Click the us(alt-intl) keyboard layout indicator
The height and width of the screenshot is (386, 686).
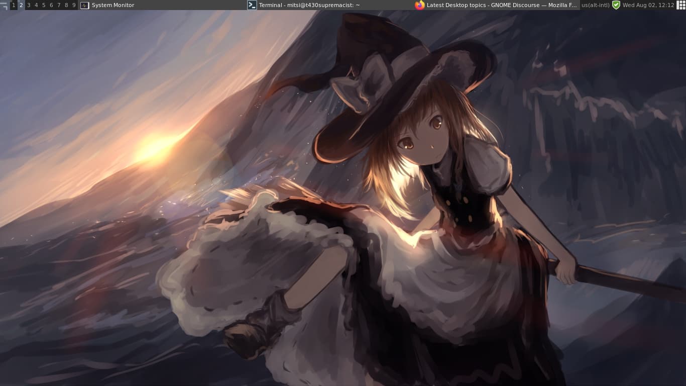pyautogui.click(x=595, y=5)
